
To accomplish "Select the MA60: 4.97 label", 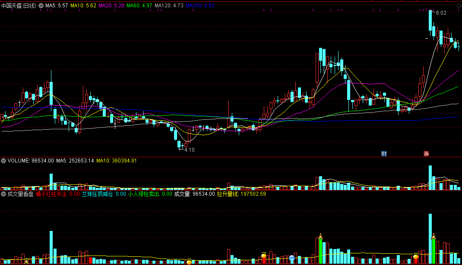I will [139, 6].
